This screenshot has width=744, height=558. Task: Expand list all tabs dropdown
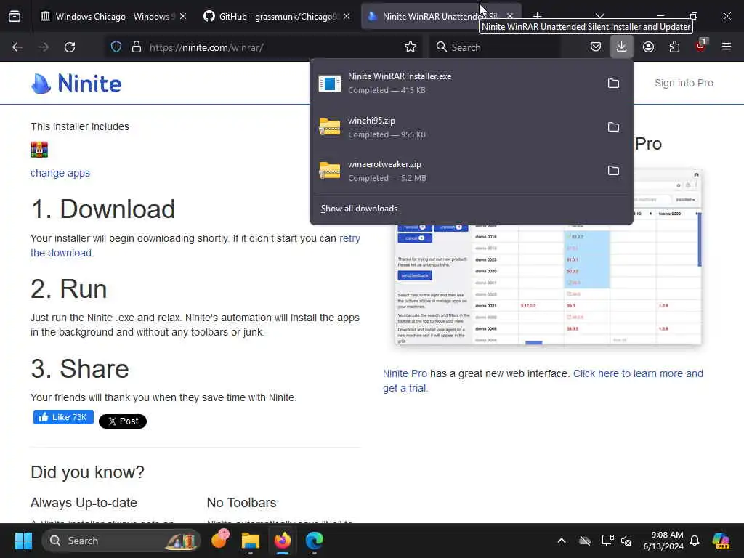pyautogui.click(x=599, y=17)
